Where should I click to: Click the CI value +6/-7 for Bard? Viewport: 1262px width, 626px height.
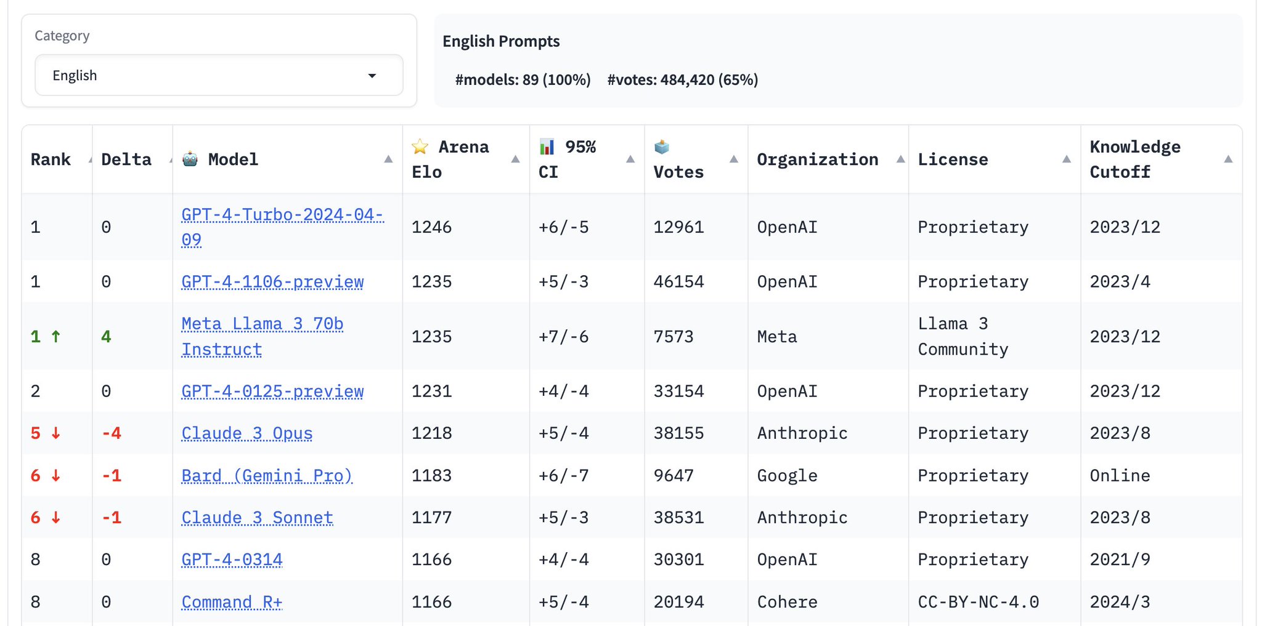(563, 476)
